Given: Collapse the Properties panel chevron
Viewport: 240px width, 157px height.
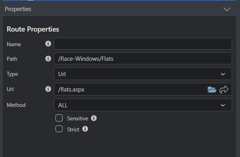Looking at the screenshot, I should (x=227, y=9).
